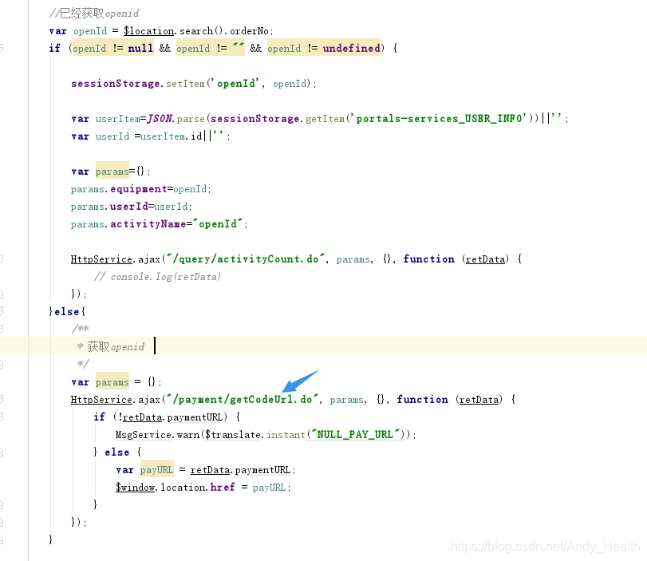Click the '// console.log(retData)' comment
Viewport: 647px width, 561px height.
point(158,277)
